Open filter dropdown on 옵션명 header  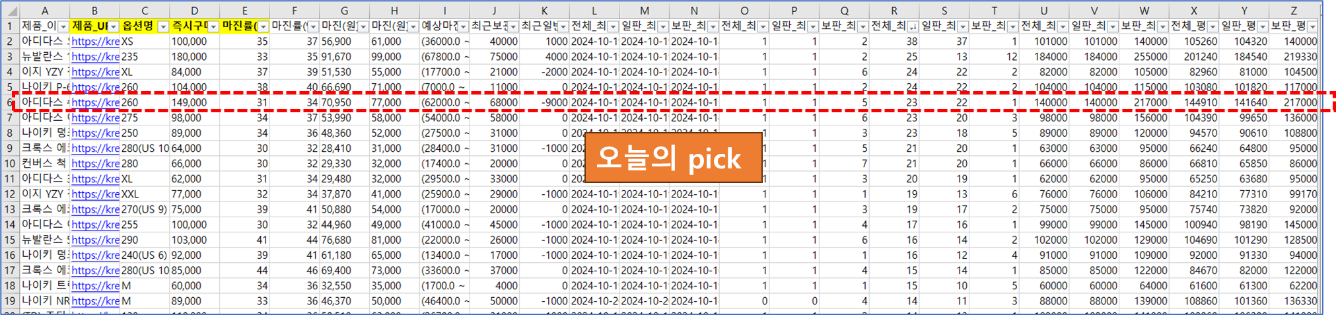click(163, 26)
